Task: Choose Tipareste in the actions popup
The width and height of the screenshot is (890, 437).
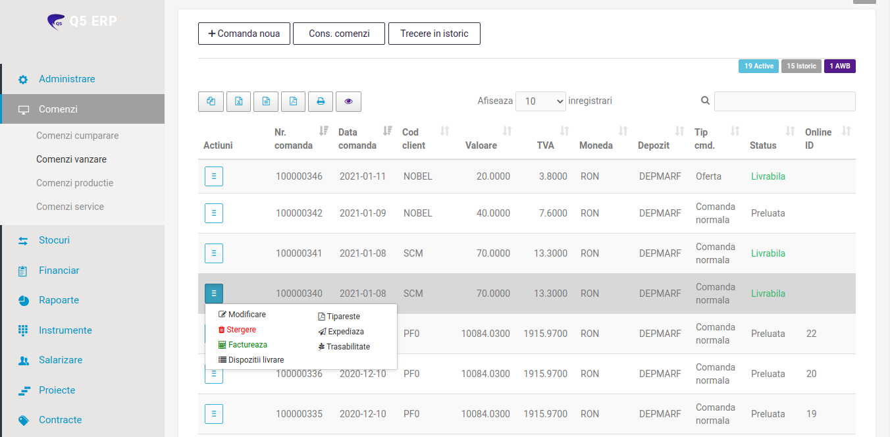Action: (x=339, y=317)
